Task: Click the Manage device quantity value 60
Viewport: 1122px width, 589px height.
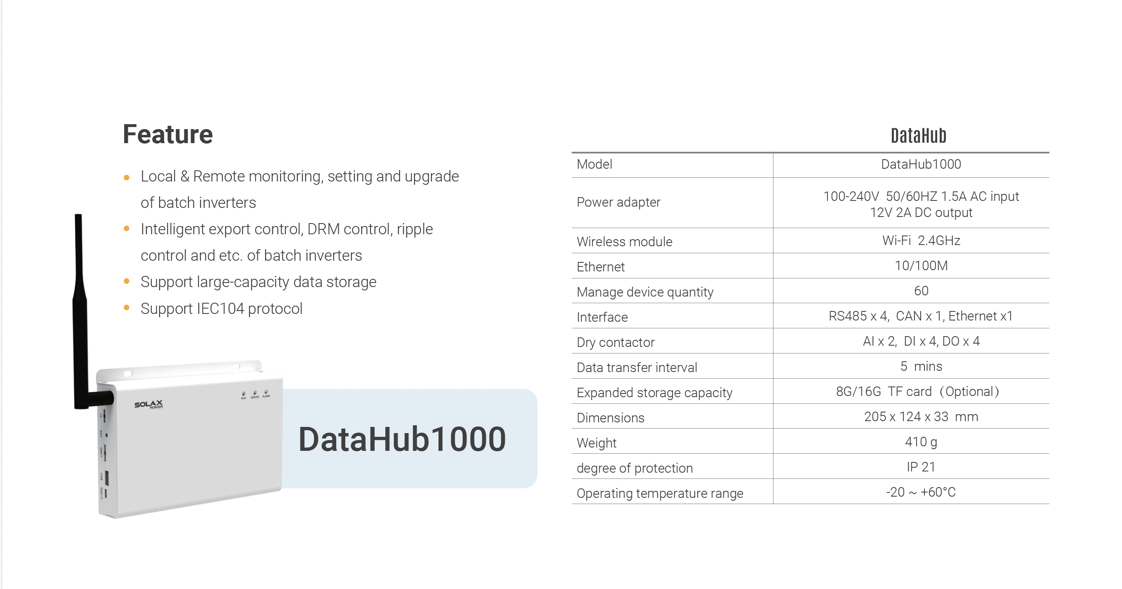Action: pyautogui.click(x=921, y=290)
